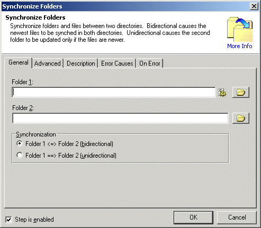Screen dimensions: 261x228
Task: Select Folder 1 <=> Folder 2 bidirectional option
Action: click(20, 143)
